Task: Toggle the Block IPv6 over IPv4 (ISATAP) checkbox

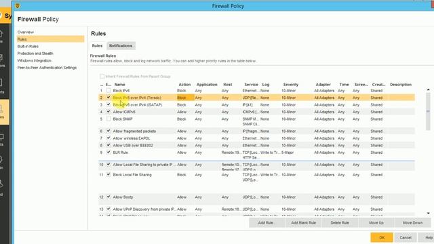Action: pyautogui.click(x=108, y=105)
